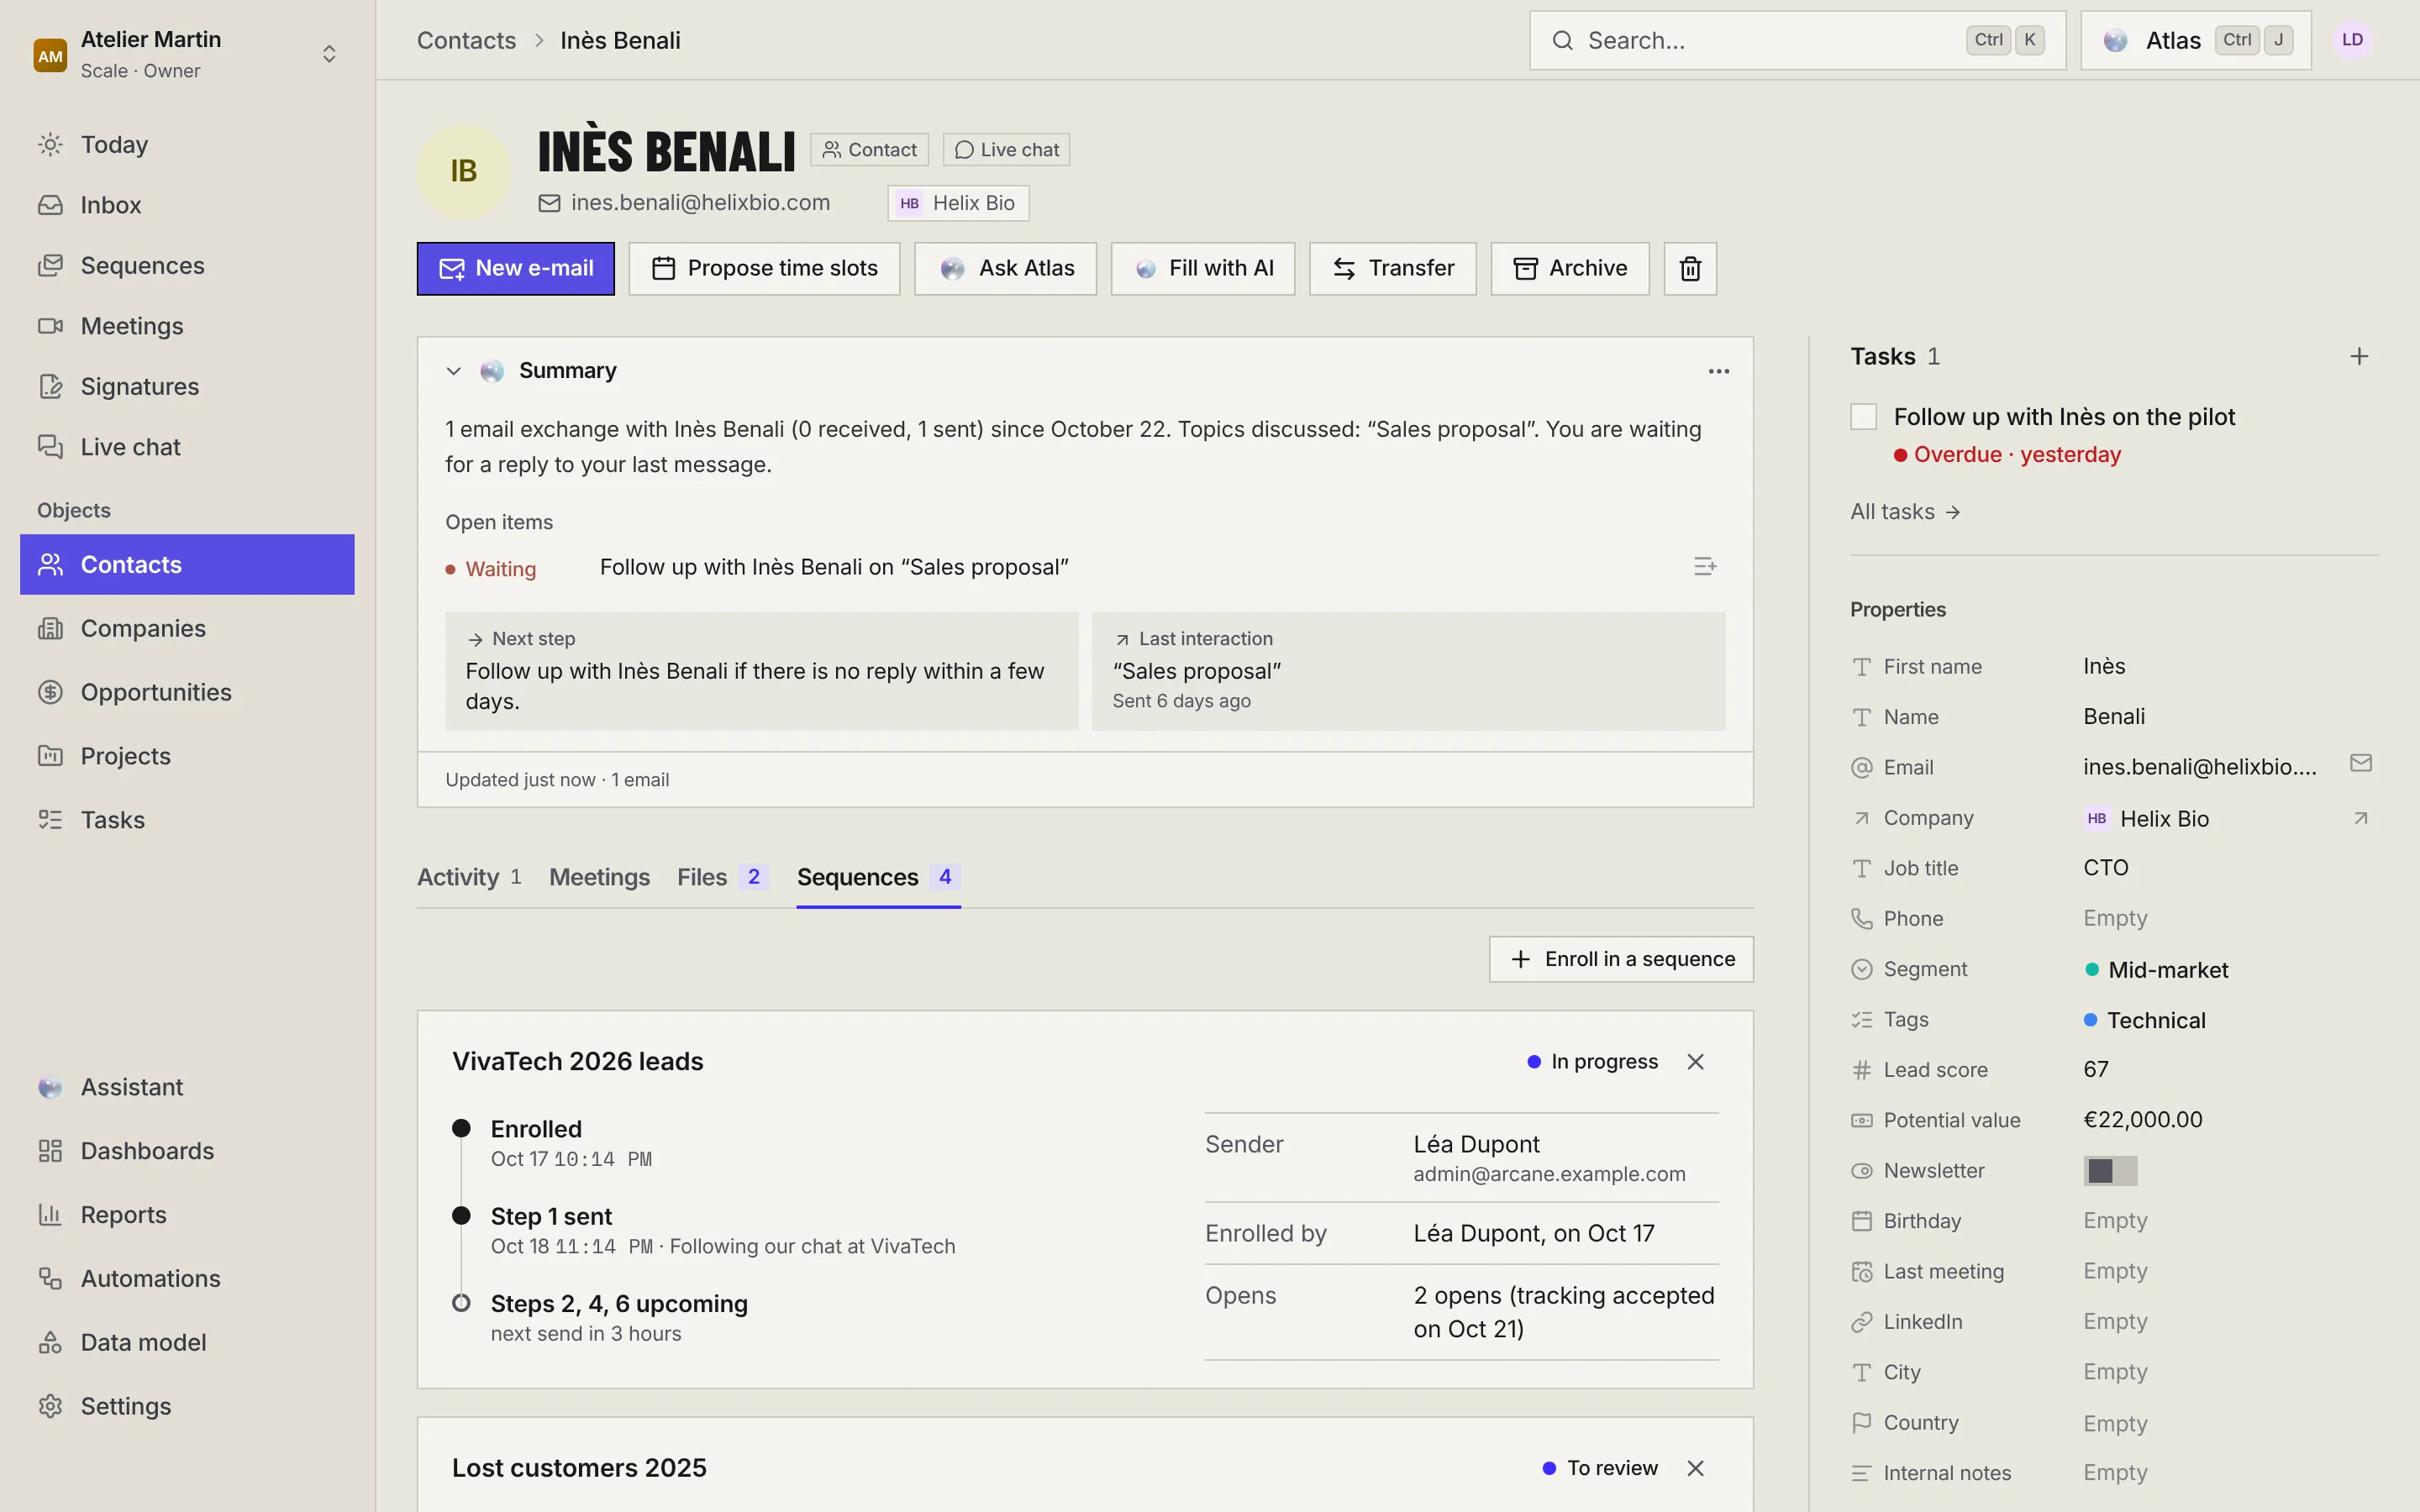Click the mail icon next to Email property
Image resolution: width=2420 pixels, height=1512 pixels.
(x=2361, y=764)
